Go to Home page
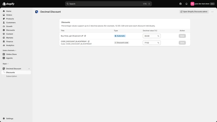 (x=9, y=11)
